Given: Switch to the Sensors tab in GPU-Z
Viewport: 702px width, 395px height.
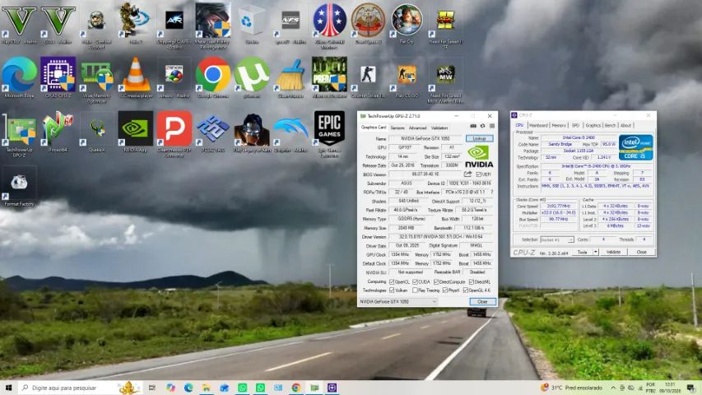Looking at the screenshot, I should 397,128.
